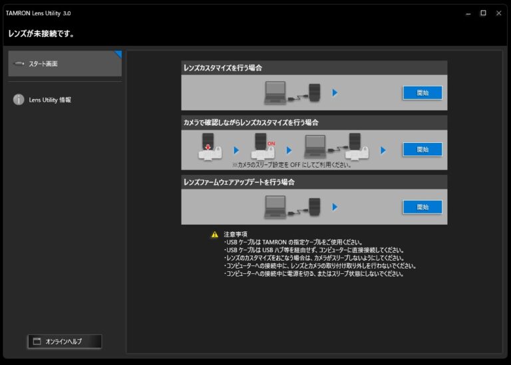Image resolution: width=511 pixels, height=365 pixels.
Task: Maximize the TAMRON Lens Utility window
Action: point(483,13)
